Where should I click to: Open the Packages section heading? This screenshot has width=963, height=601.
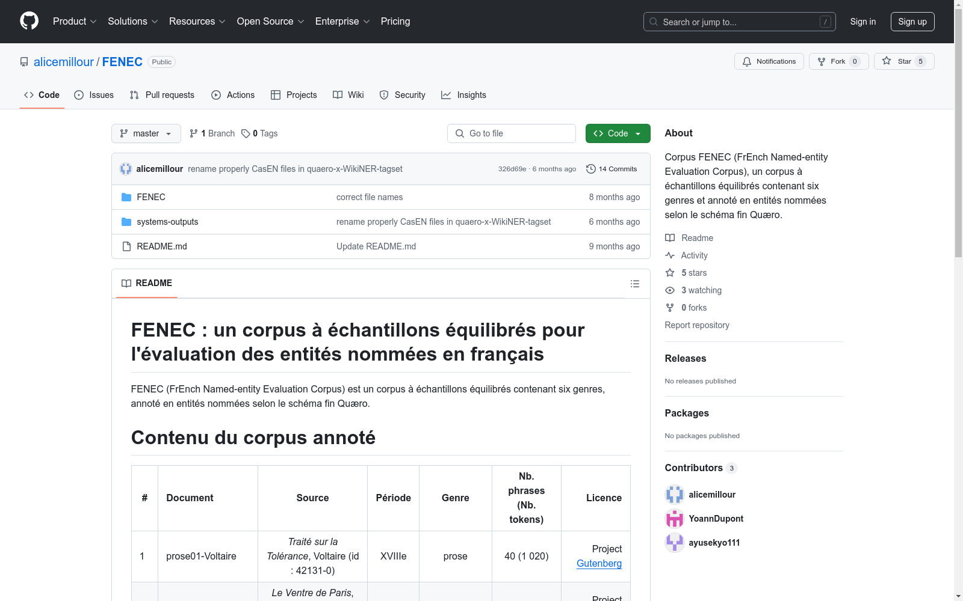pyautogui.click(x=687, y=413)
